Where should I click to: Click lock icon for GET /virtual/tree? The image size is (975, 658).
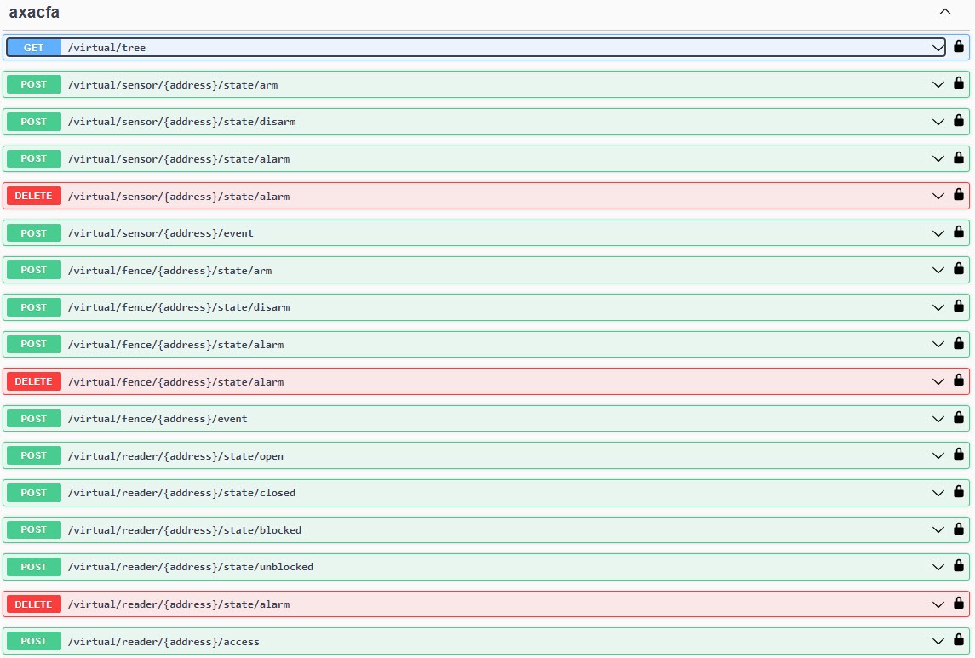[x=959, y=47]
